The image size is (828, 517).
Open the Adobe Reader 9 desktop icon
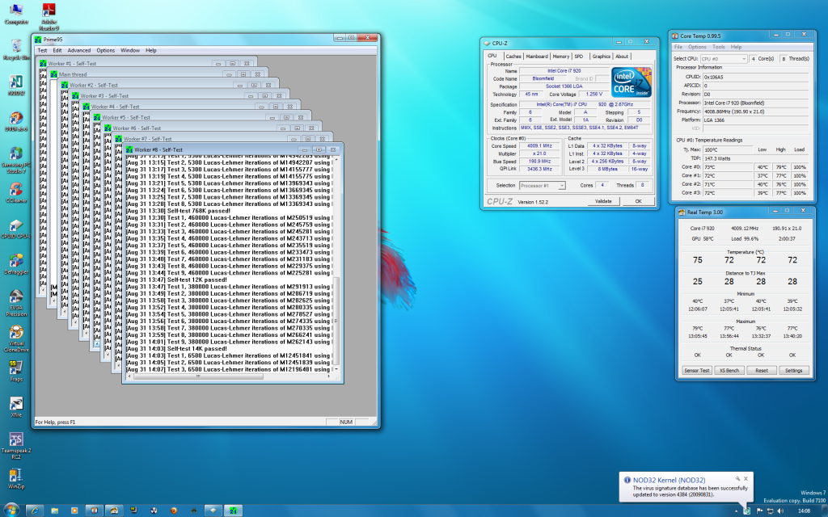(49, 16)
